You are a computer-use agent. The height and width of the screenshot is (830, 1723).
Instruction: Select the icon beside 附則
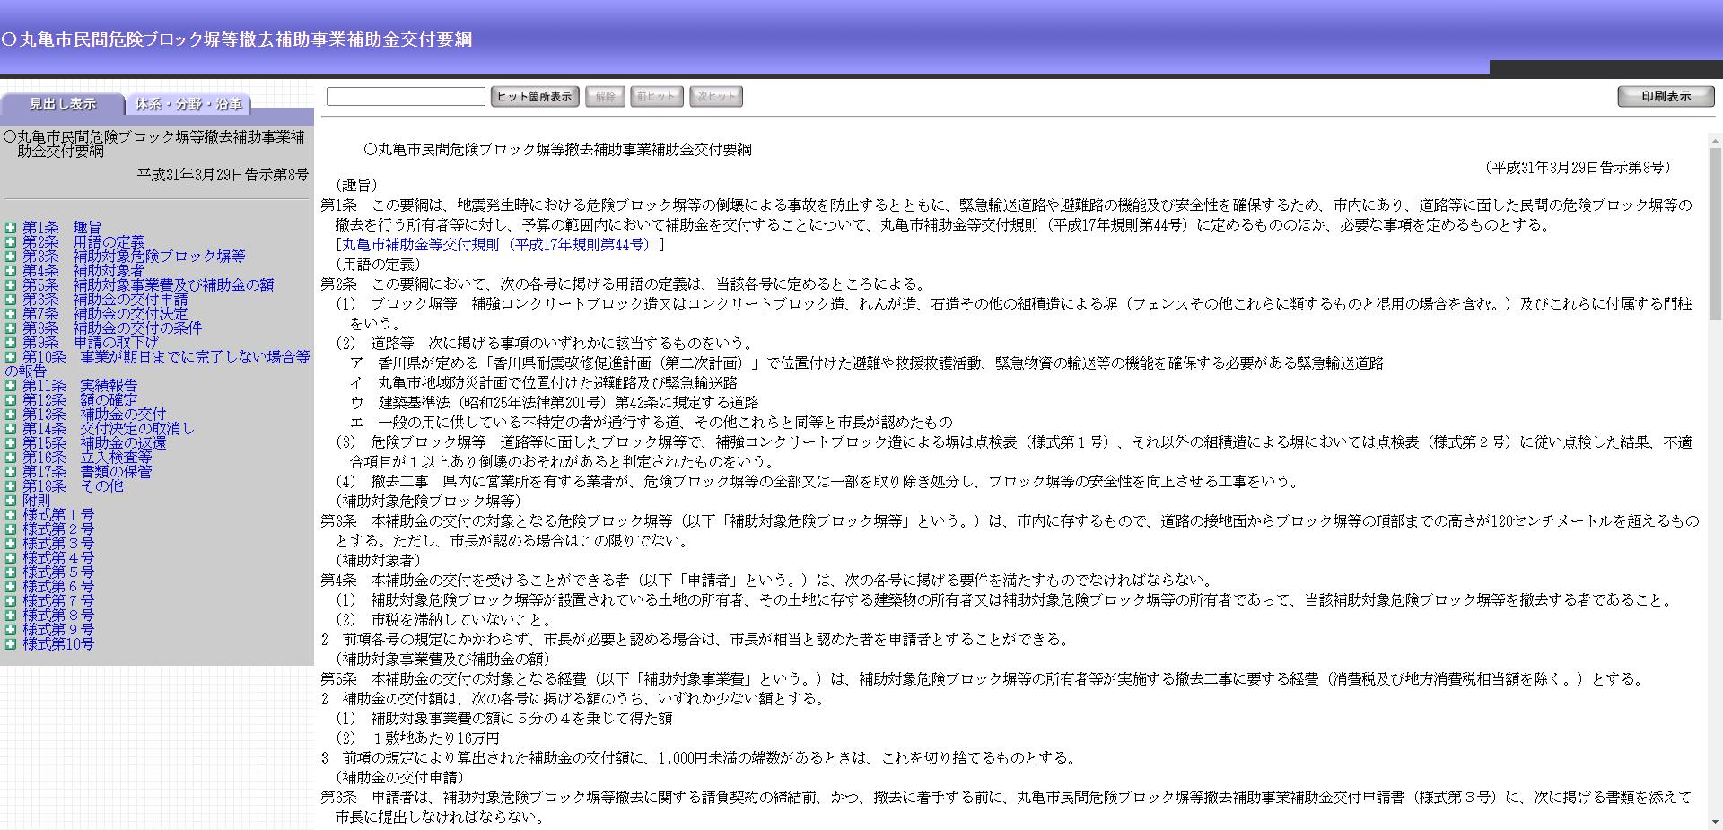click(9, 500)
